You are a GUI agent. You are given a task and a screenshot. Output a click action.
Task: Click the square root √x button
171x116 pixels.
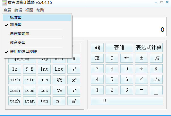point(156,58)
